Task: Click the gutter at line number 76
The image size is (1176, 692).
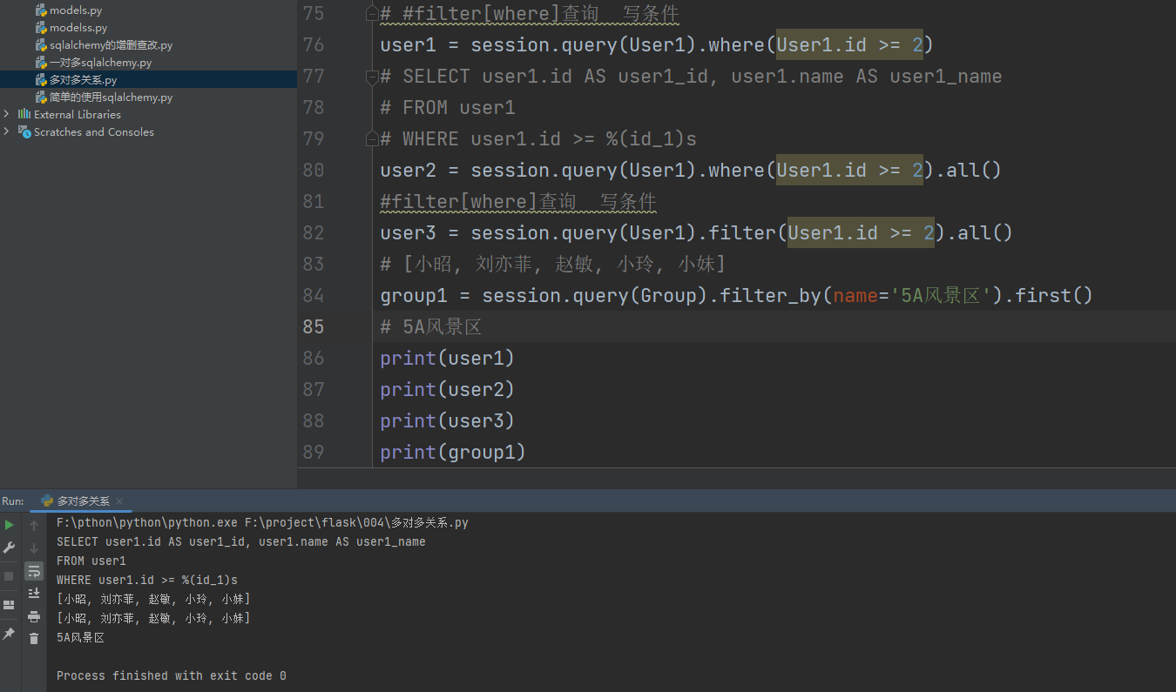Action: [x=313, y=45]
